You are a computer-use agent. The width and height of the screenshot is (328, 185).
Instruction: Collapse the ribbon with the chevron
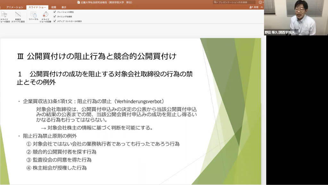point(262,7)
